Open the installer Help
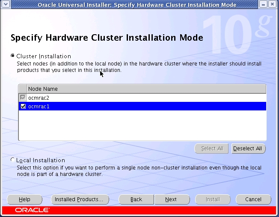 [x=24, y=199]
